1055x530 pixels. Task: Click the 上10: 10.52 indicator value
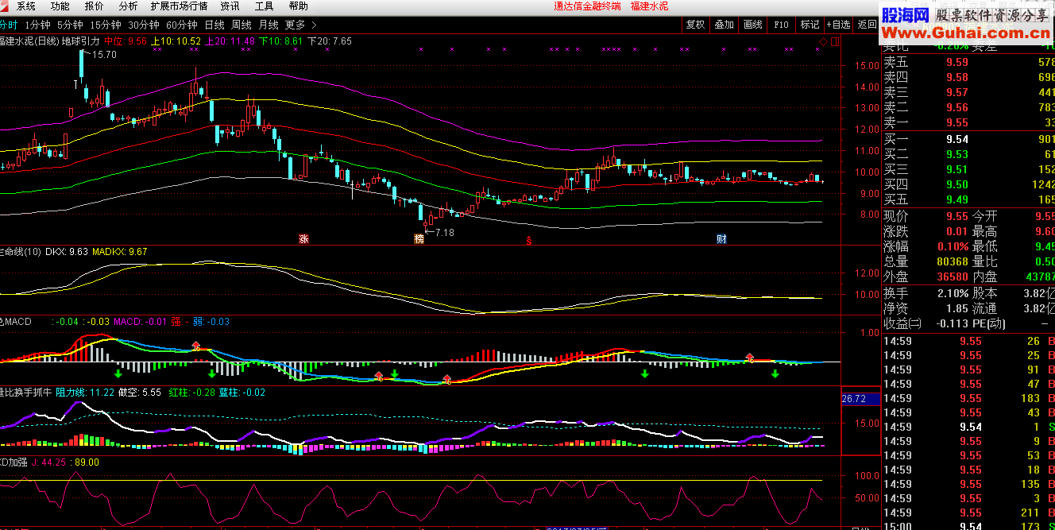click(x=175, y=41)
